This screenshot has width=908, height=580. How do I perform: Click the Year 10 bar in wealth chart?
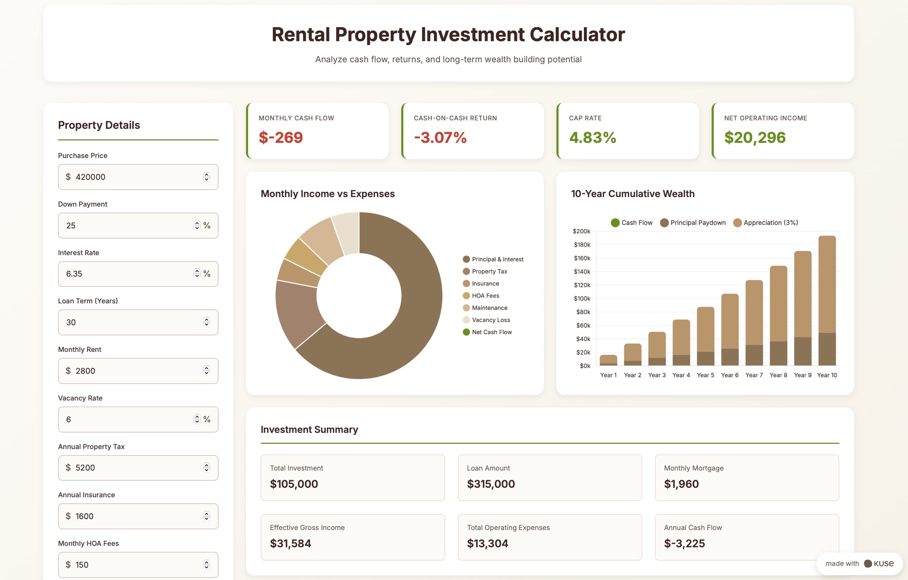coord(827,300)
